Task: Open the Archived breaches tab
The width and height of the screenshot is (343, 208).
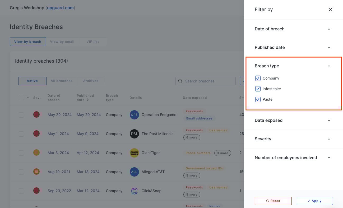Action: pos(91,81)
